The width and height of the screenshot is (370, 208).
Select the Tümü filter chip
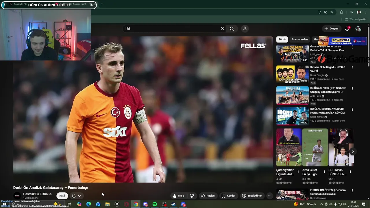click(x=282, y=39)
